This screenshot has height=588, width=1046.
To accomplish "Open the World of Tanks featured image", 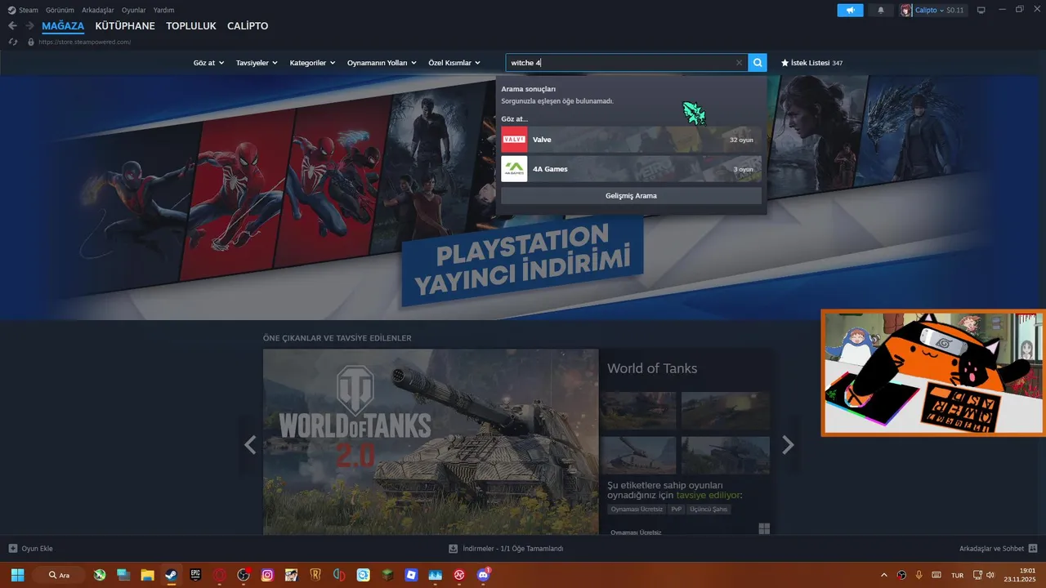I will coord(431,442).
